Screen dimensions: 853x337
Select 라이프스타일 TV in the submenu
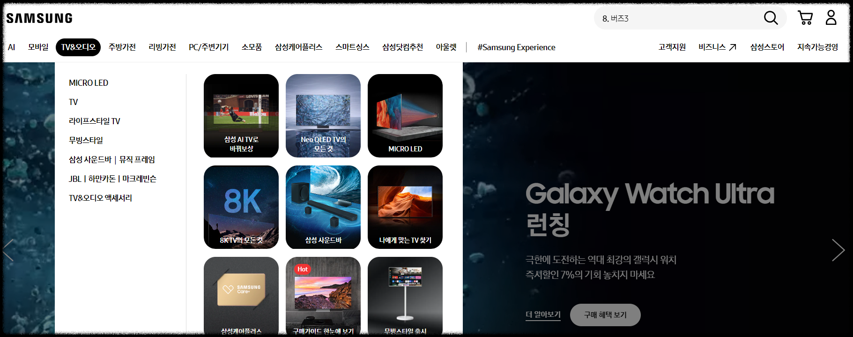[x=95, y=121]
